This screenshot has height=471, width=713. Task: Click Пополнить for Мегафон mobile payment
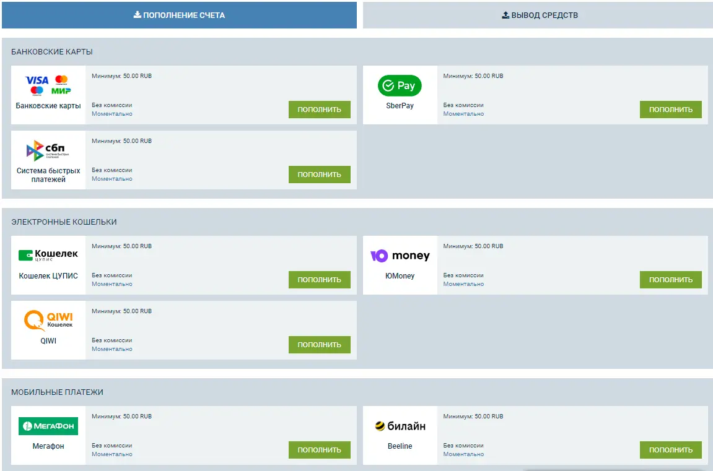pyautogui.click(x=319, y=450)
